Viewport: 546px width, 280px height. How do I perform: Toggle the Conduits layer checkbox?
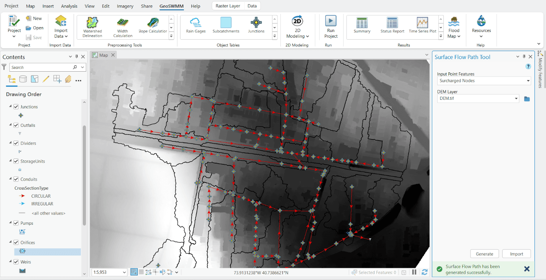16,179
